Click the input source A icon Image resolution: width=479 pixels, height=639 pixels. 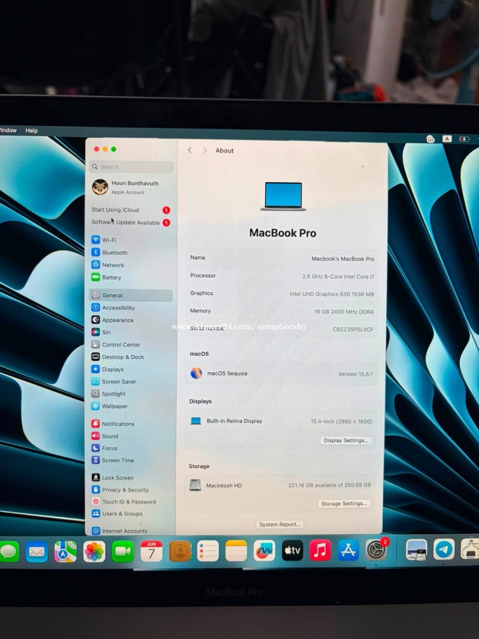tap(447, 139)
